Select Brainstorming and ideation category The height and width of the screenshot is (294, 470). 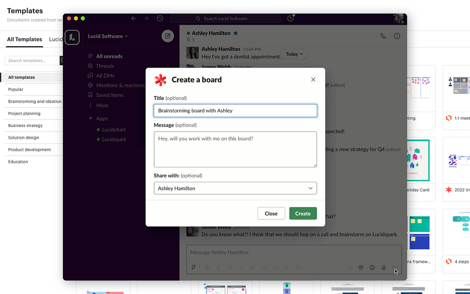tap(35, 102)
